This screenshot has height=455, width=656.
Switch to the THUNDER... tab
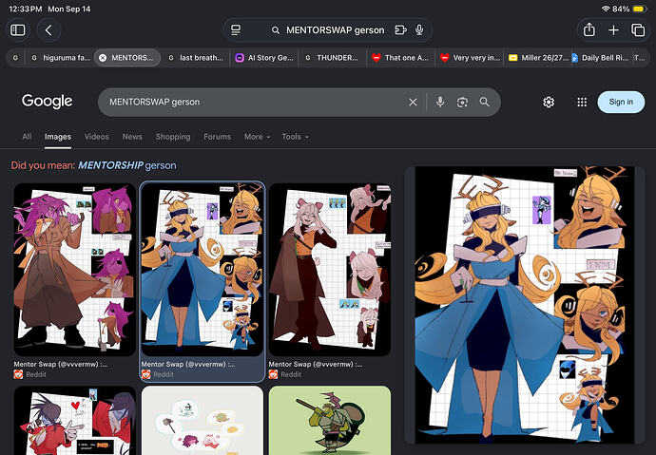(332, 58)
